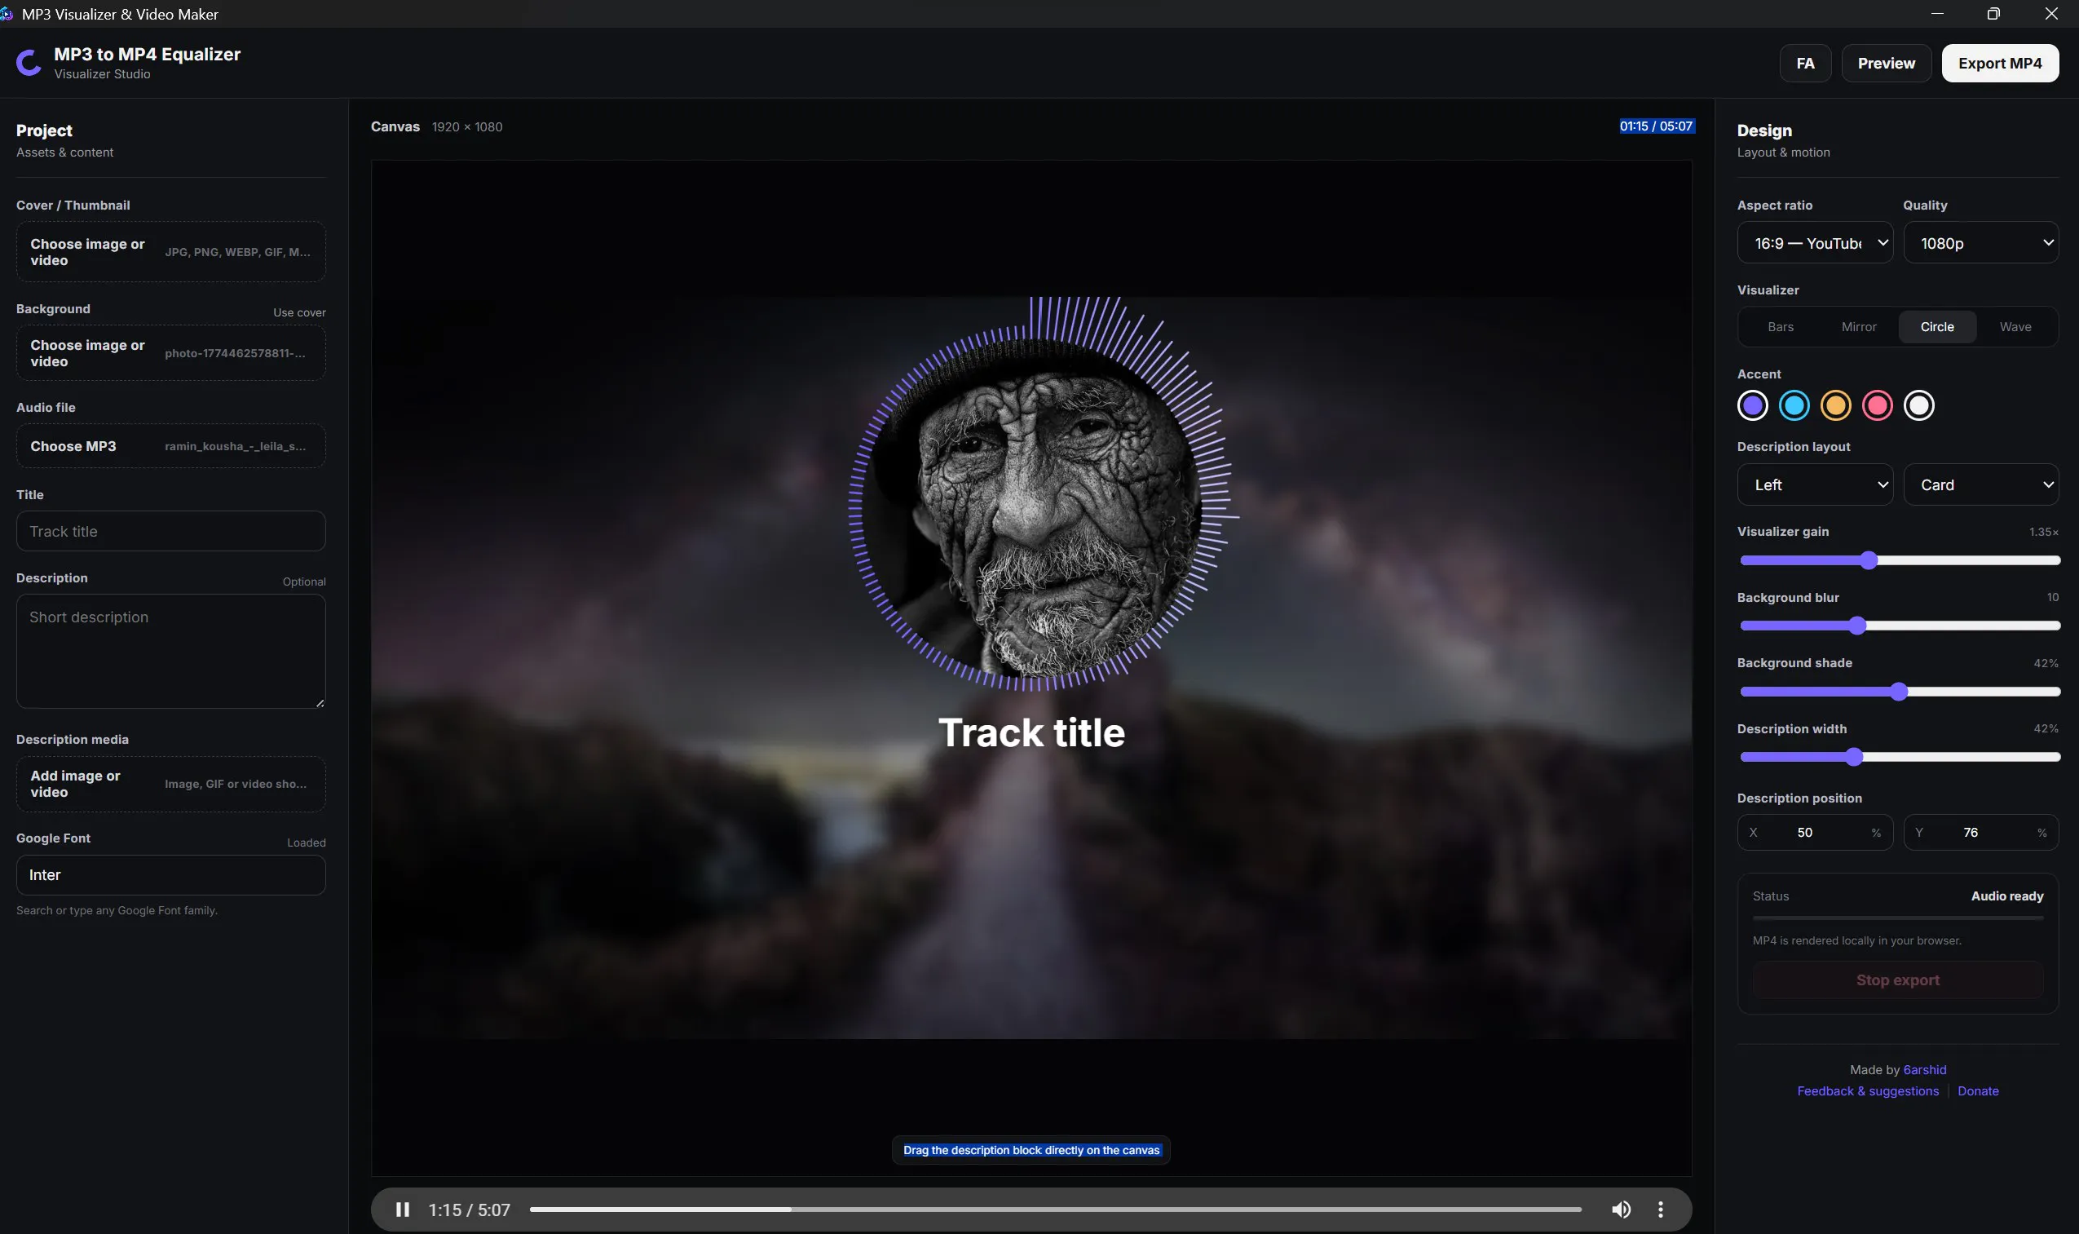Screen dimensions: 2079x1234
Task: Select the pink accent color
Action: 1877,405
